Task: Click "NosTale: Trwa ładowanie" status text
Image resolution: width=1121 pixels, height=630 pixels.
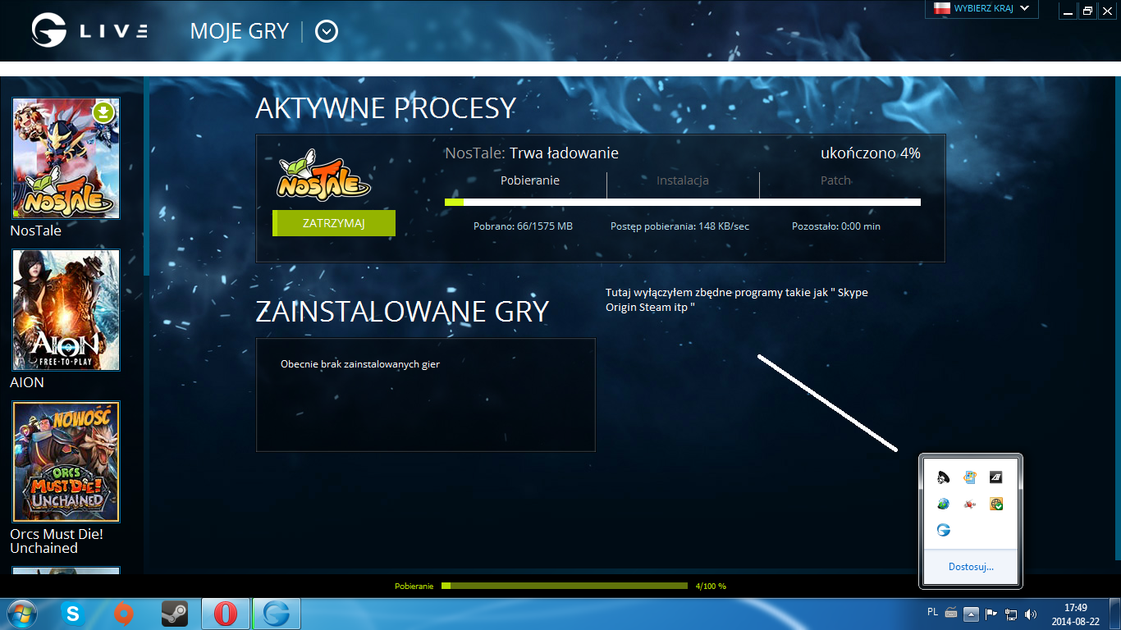Action: pos(532,153)
